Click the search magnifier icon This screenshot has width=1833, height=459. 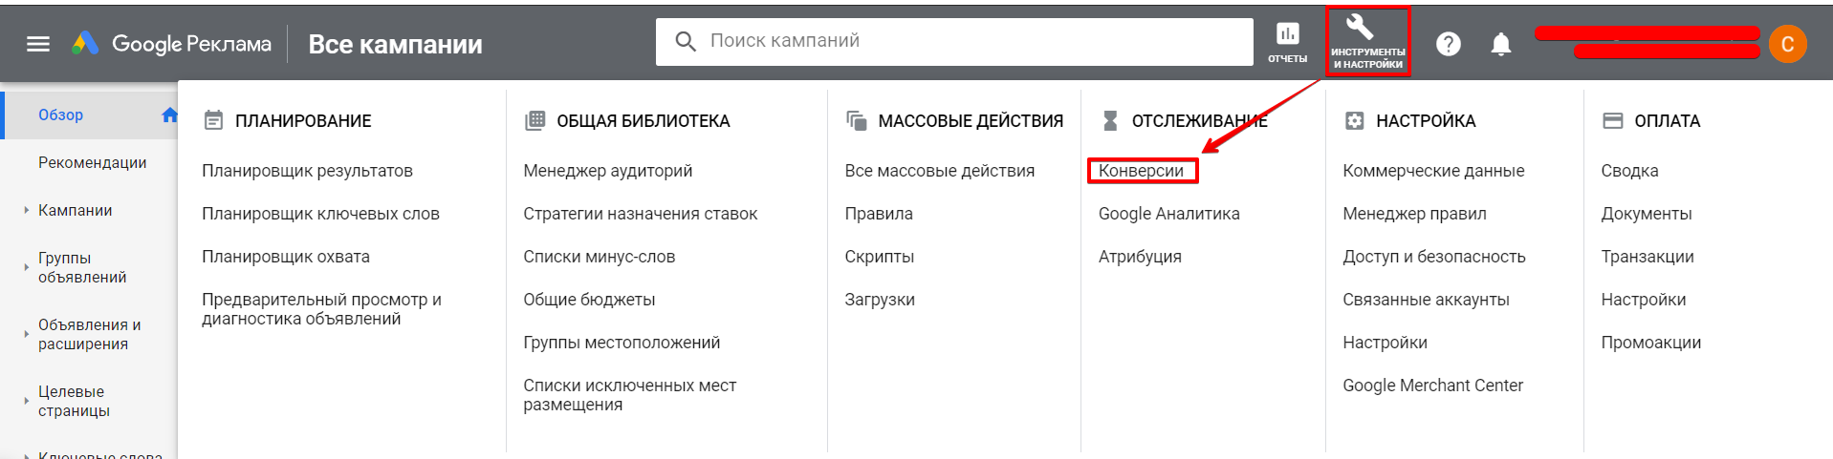pyautogui.click(x=685, y=41)
